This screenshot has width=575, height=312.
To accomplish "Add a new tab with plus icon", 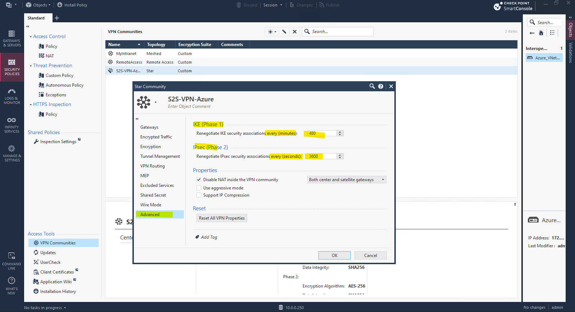I will (x=57, y=18).
